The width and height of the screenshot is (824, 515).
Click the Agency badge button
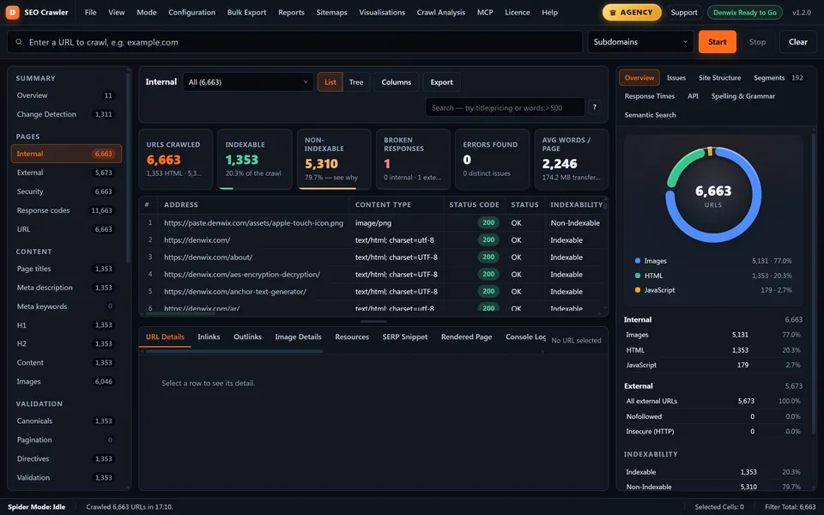pos(632,12)
